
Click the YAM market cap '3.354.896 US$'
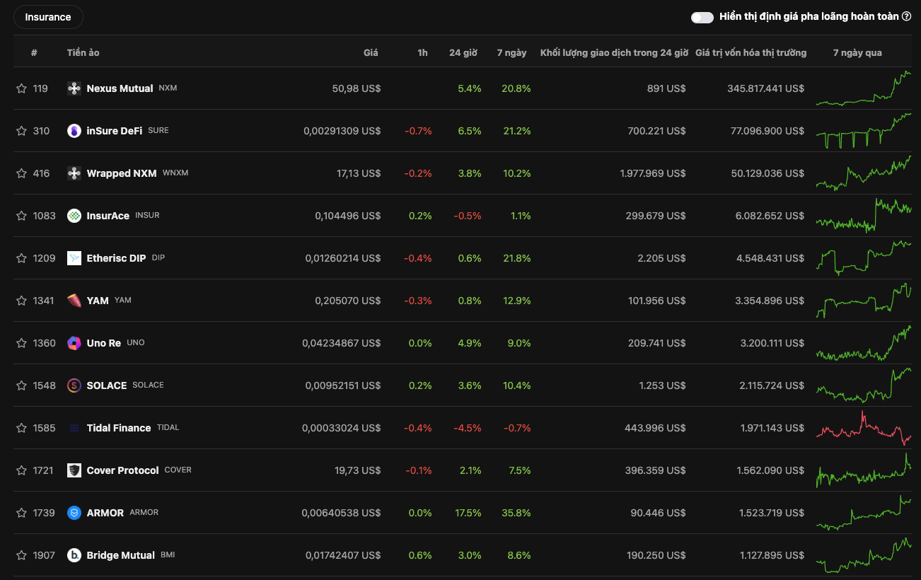point(770,301)
